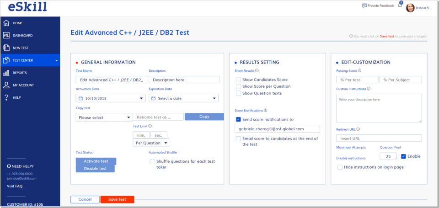Toggle Shuffle questions for each test taker
Screen dimensions: 439x208
152,161
